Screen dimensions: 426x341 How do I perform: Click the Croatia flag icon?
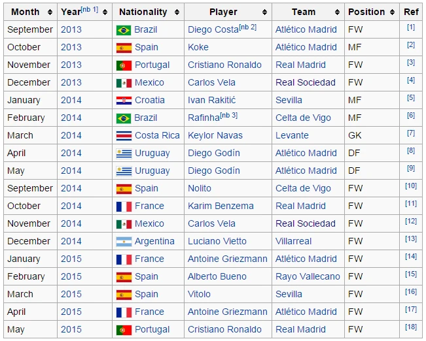click(x=123, y=101)
